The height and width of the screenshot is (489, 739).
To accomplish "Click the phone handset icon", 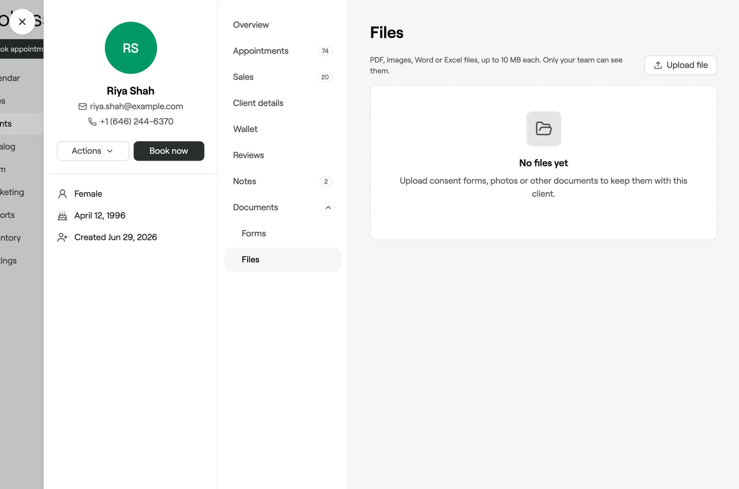I will pos(92,121).
